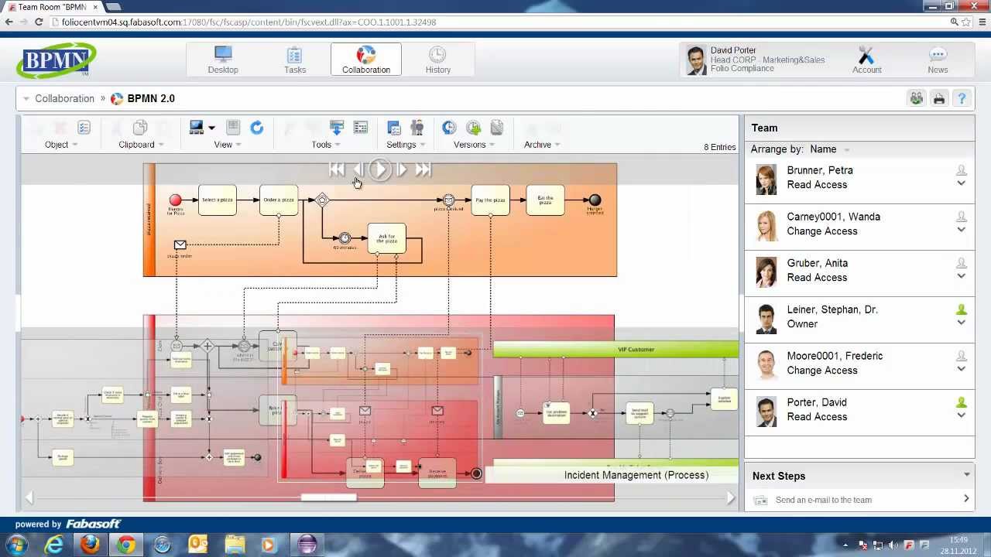
Task: Expand options for Brunner, Petra
Action: (x=961, y=184)
